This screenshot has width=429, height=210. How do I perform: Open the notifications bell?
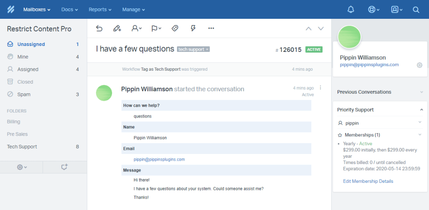click(351, 10)
